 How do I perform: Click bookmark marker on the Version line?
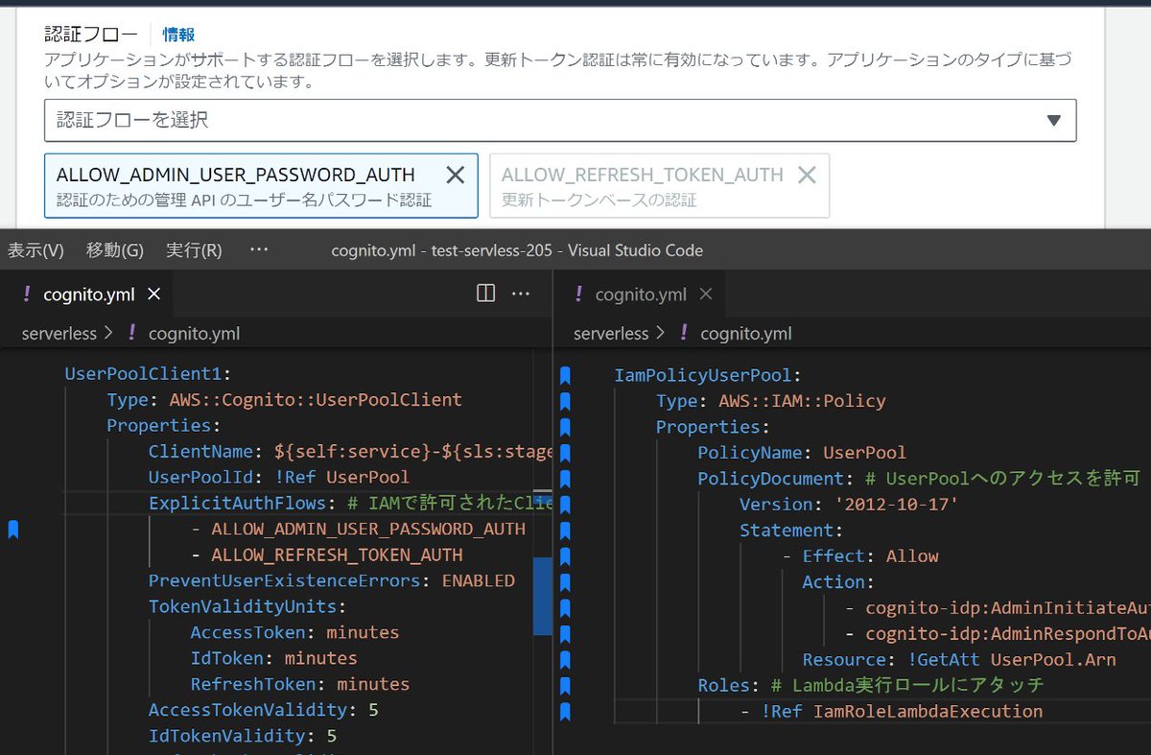[565, 504]
